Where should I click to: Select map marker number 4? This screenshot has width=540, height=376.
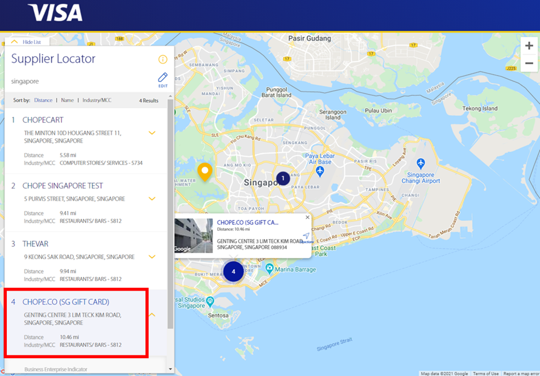tap(234, 272)
